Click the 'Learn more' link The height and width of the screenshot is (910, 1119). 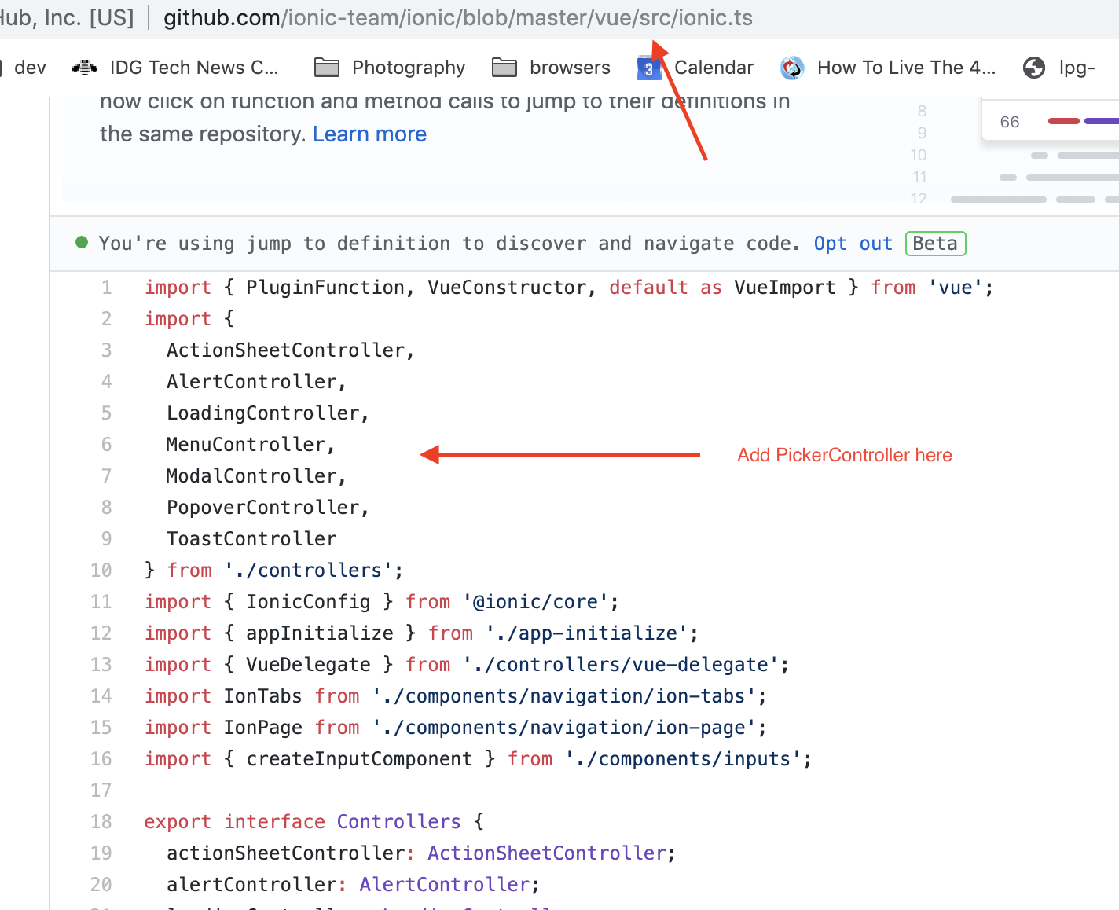(x=369, y=134)
